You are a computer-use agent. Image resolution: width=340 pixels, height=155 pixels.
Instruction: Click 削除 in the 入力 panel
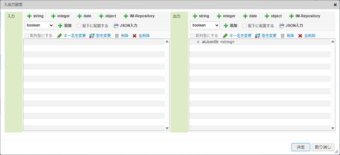coord(122,36)
